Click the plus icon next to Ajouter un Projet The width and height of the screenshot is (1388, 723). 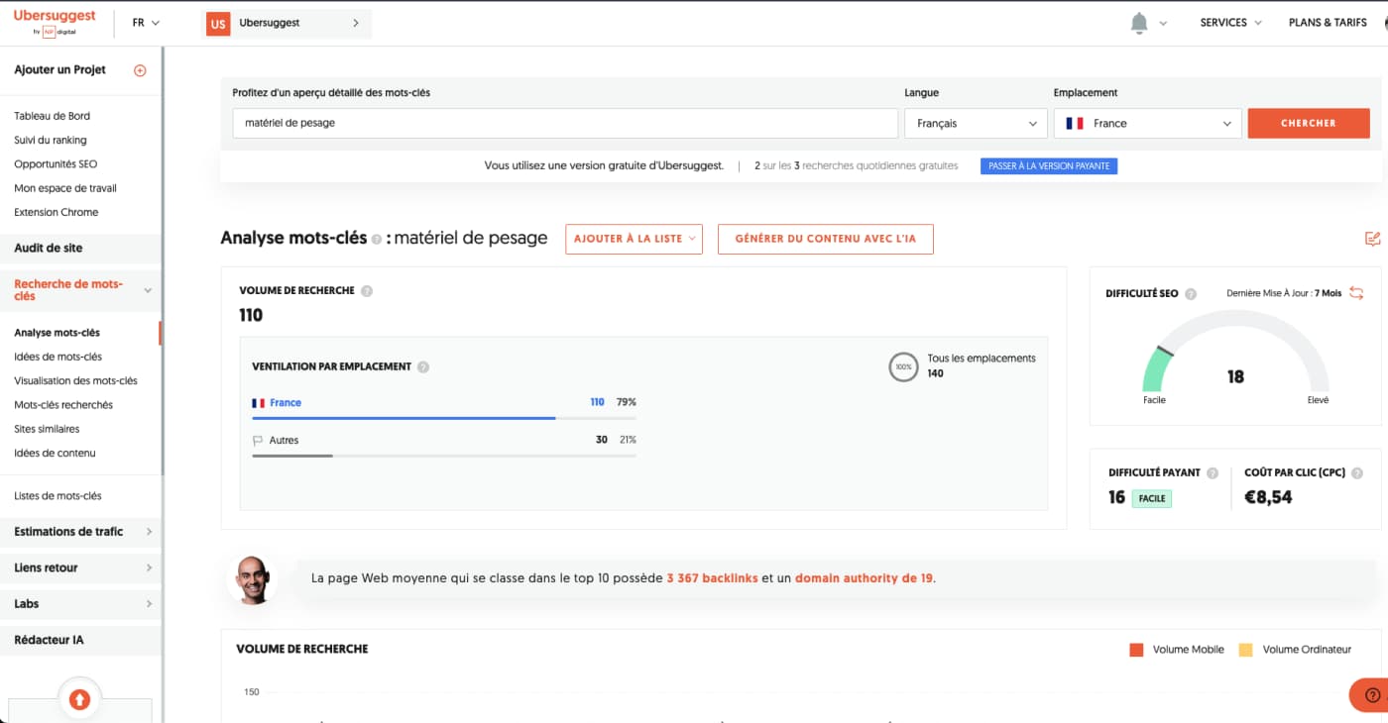(x=140, y=70)
